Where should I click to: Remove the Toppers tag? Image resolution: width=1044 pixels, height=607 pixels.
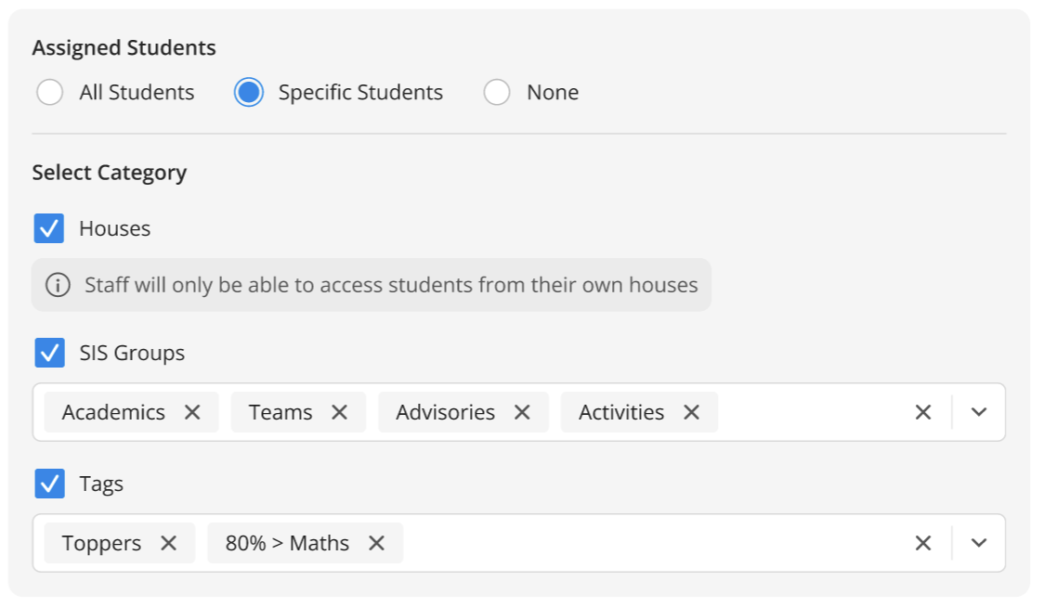click(x=170, y=542)
